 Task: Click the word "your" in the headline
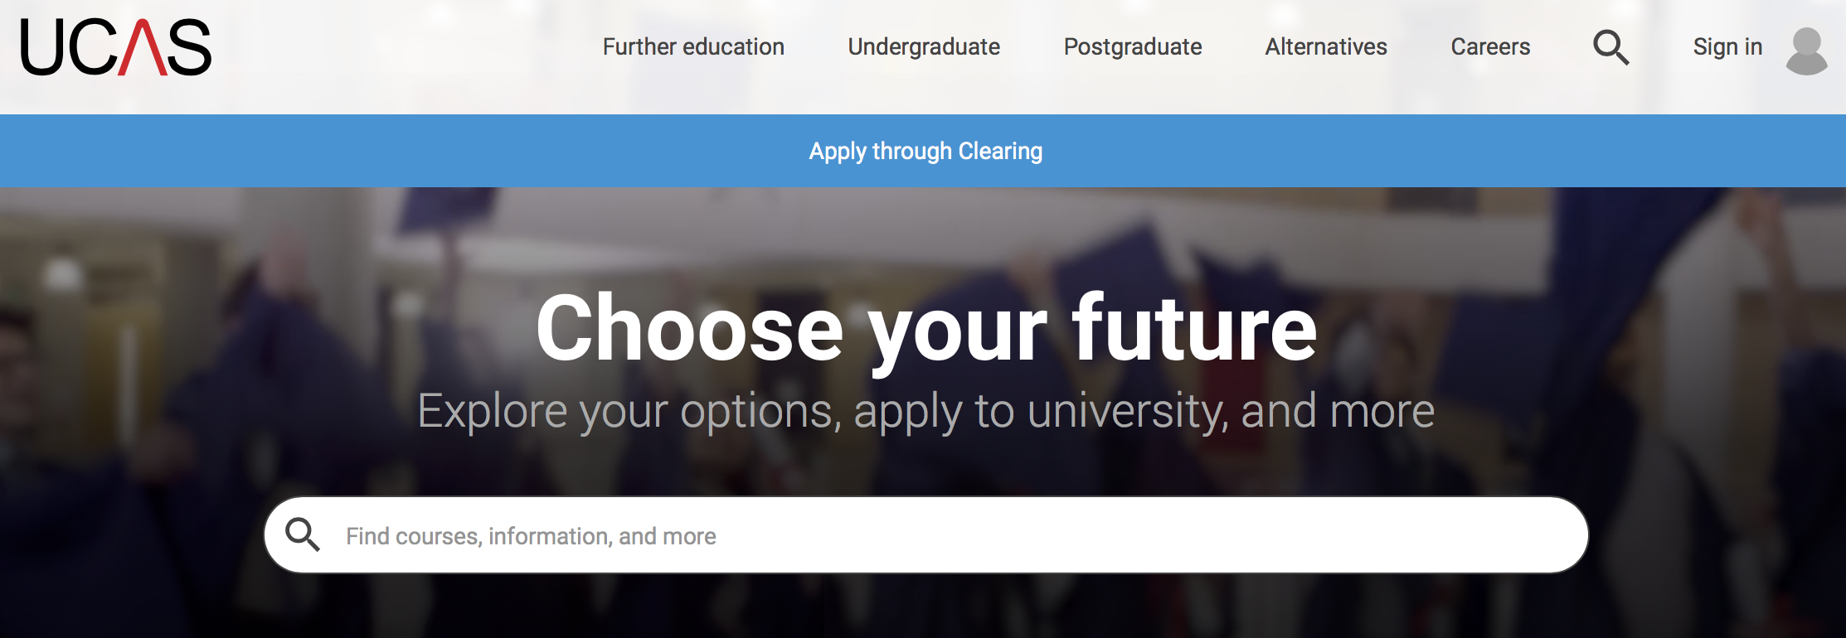(x=957, y=331)
